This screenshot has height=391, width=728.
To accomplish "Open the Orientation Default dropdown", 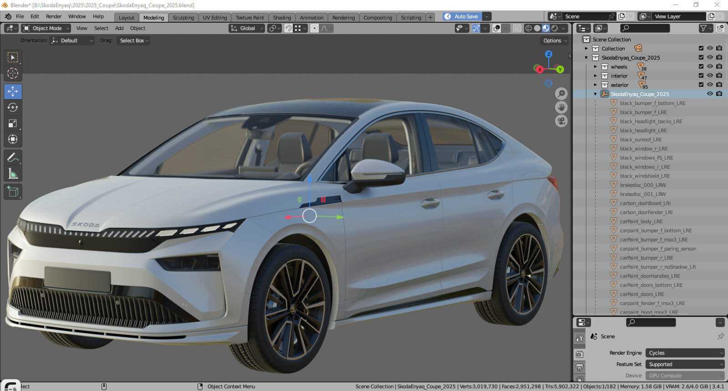I will tap(72, 40).
